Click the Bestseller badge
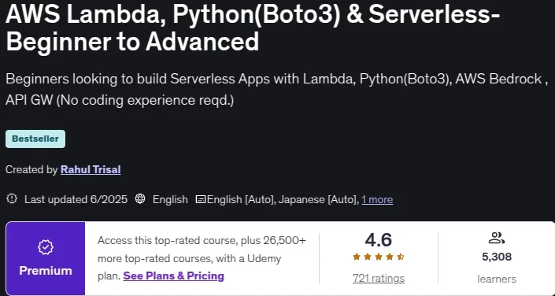The image size is (555, 296). pyautogui.click(x=35, y=139)
